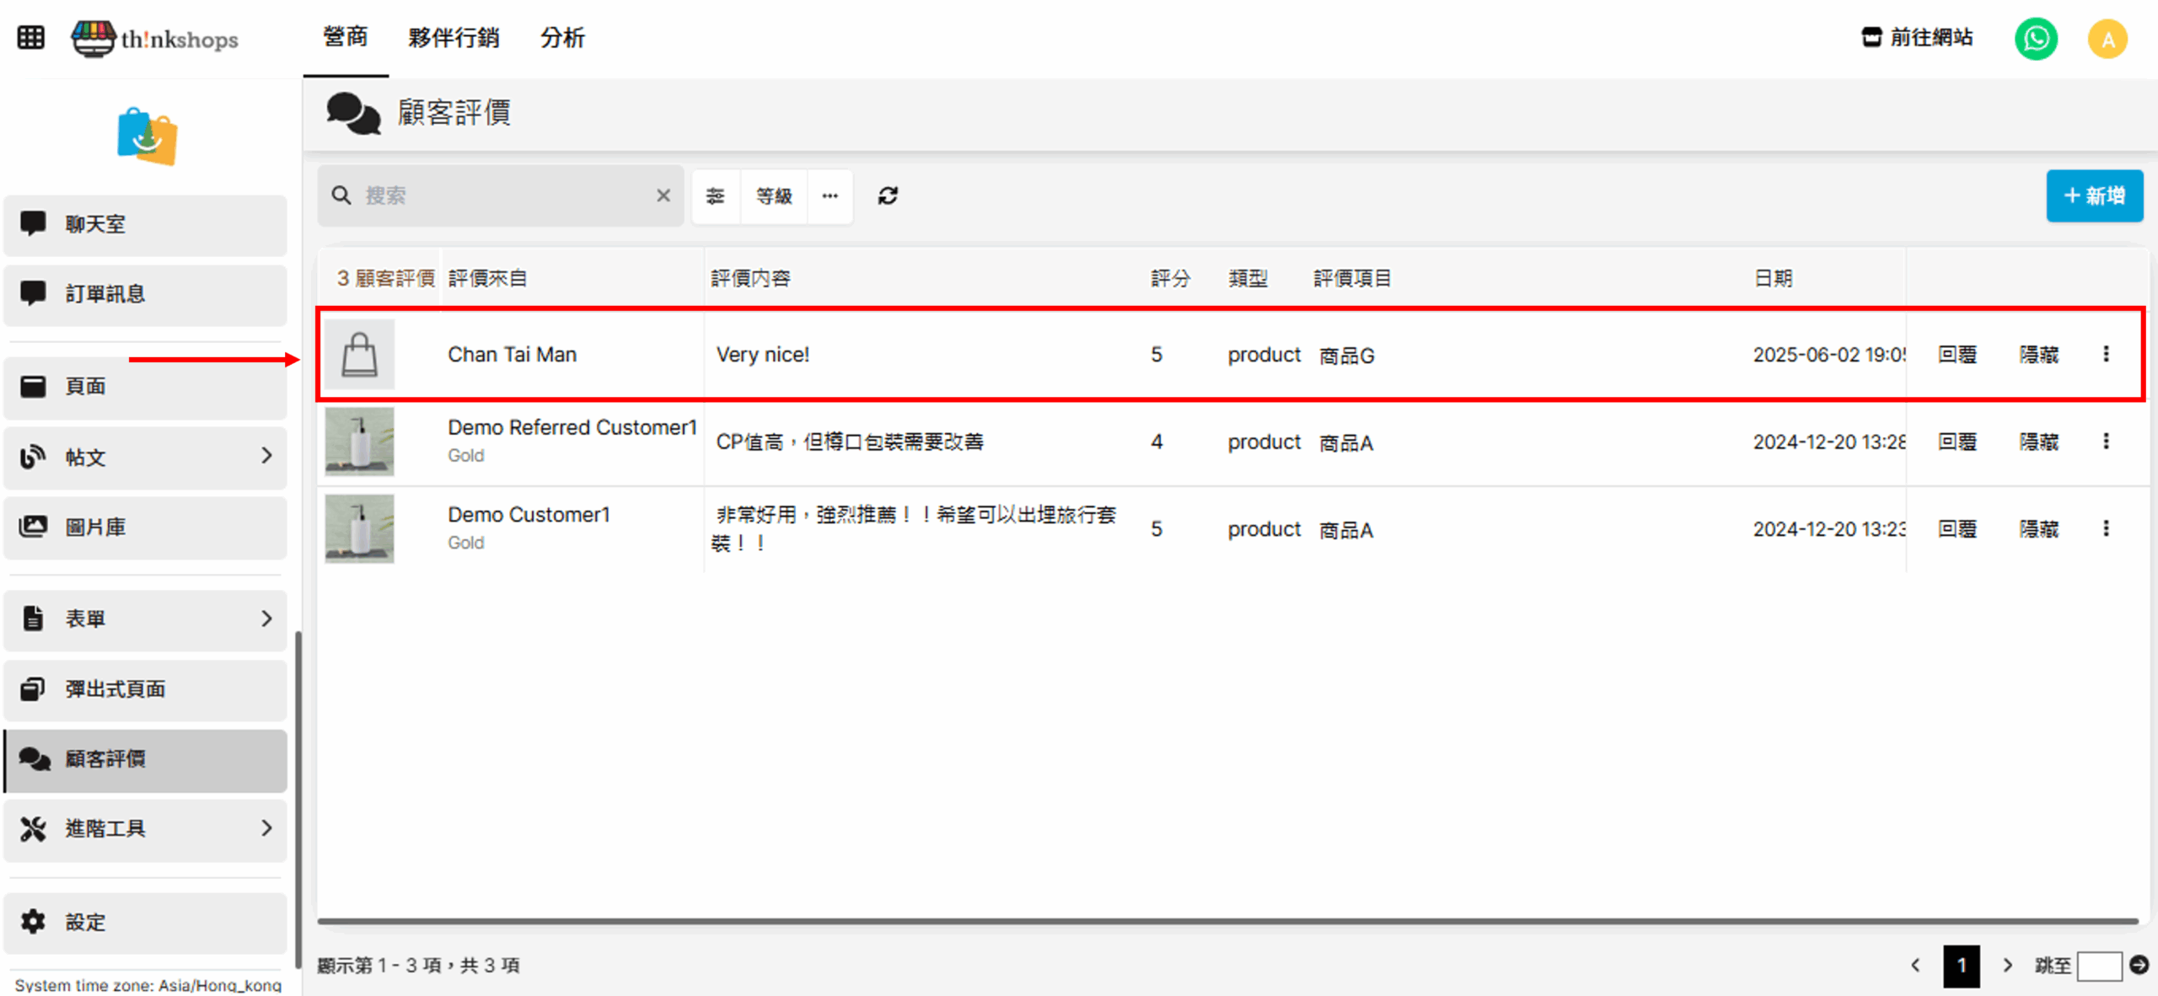2158x996 pixels.
Task: Click the WhatsApp icon in header
Action: tap(2036, 39)
